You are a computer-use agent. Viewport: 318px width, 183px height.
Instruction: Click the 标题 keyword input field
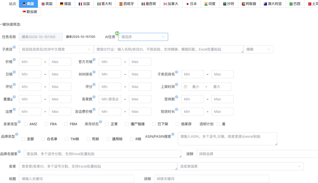[76, 179]
